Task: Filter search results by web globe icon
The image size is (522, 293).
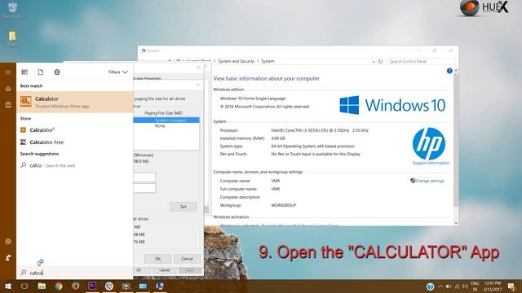Action: click(x=57, y=72)
